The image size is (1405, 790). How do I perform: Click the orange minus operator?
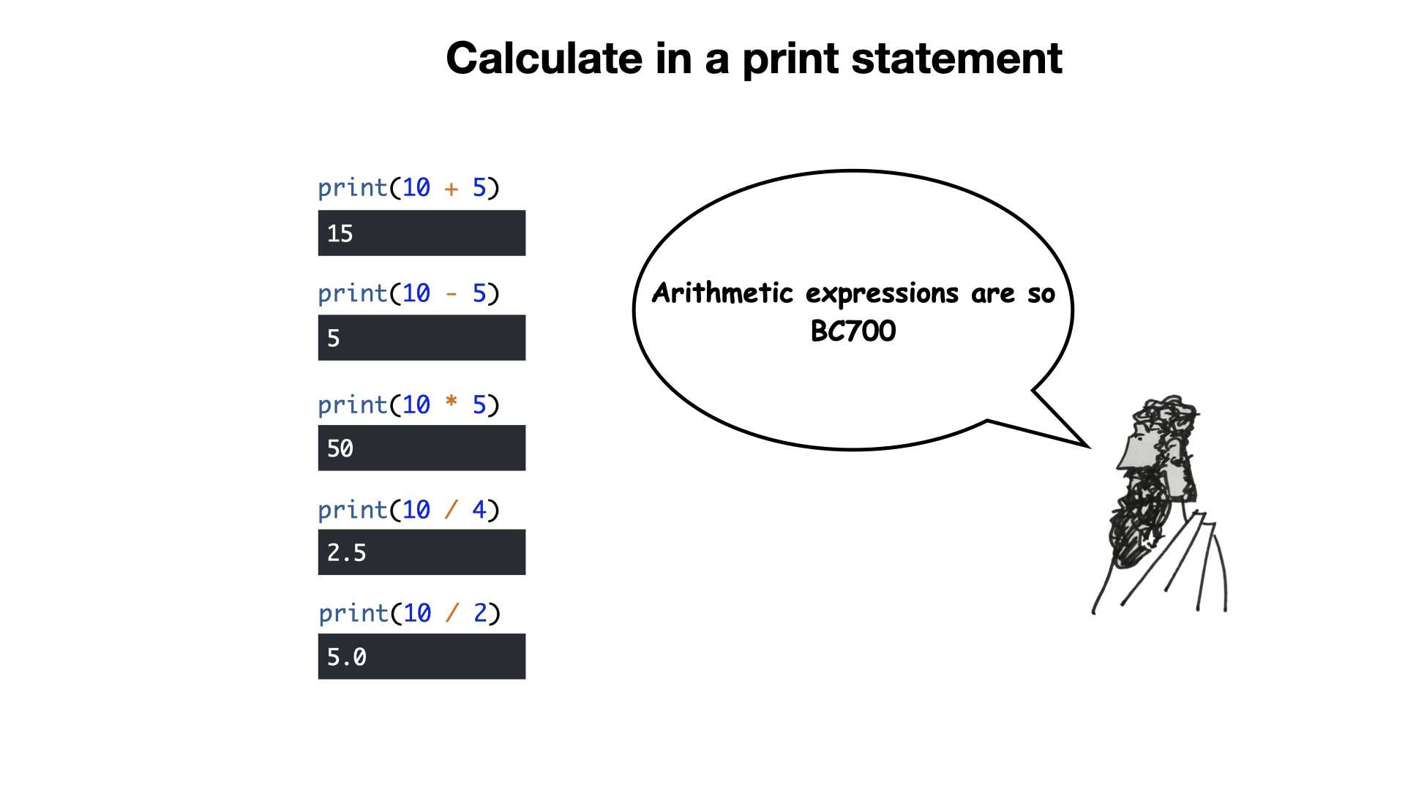[x=452, y=295]
